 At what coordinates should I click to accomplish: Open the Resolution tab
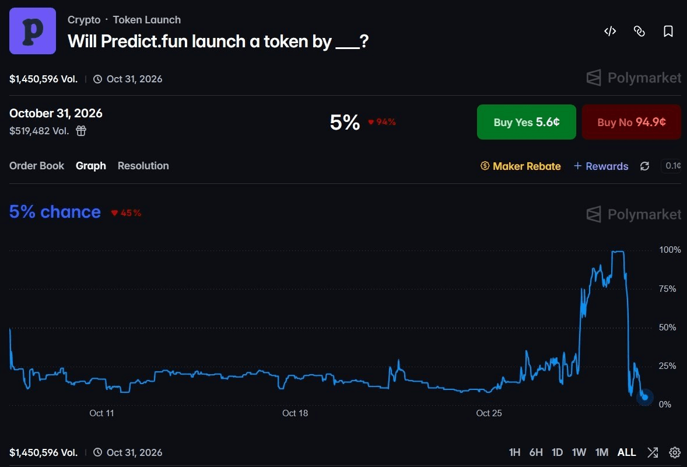(x=143, y=166)
